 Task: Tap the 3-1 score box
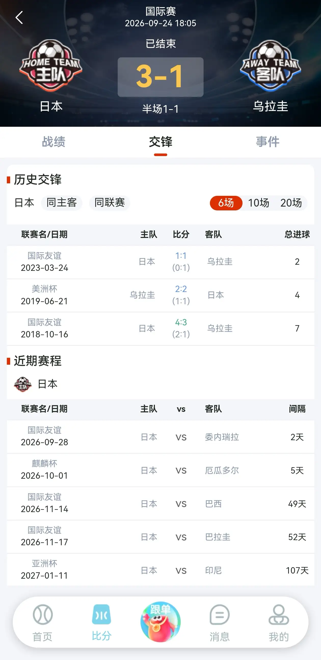tap(160, 77)
